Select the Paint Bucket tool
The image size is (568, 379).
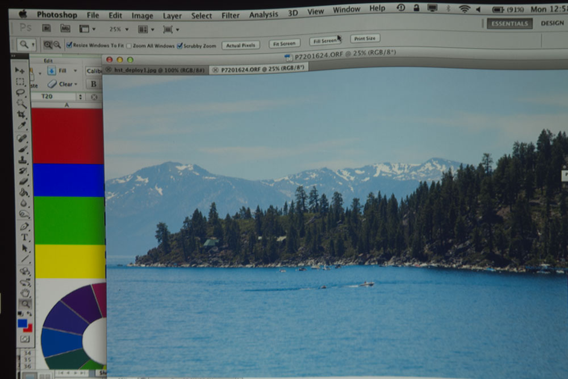tap(24, 193)
